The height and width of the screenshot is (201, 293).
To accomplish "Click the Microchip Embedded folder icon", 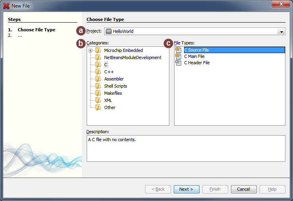I will point(98,50).
